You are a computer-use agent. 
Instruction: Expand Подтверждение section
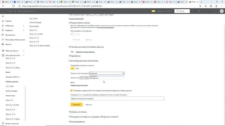pyautogui.click(x=77, y=122)
